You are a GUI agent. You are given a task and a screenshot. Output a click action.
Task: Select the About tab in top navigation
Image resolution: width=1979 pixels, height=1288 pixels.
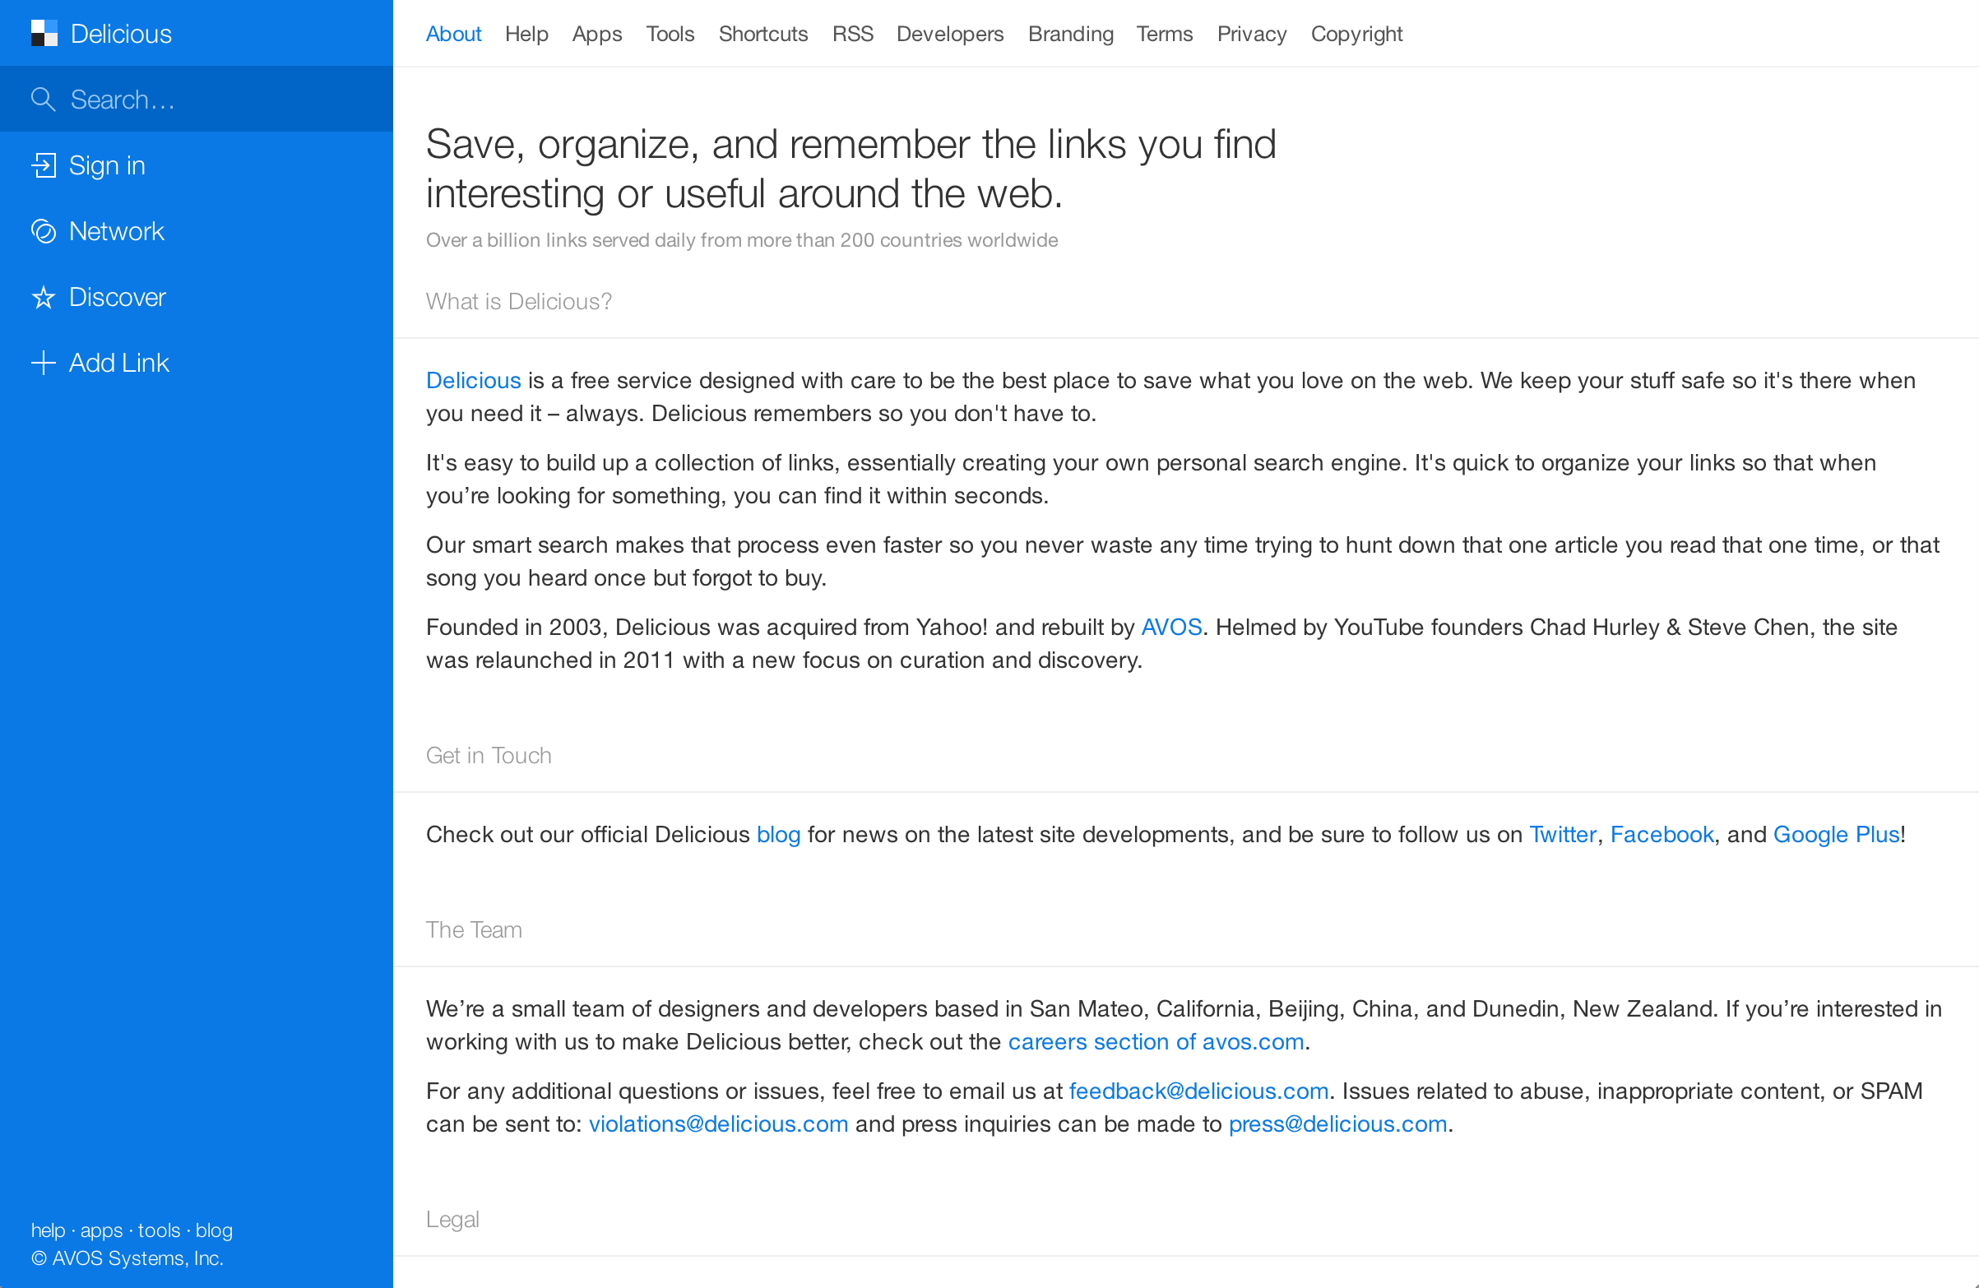(x=453, y=34)
